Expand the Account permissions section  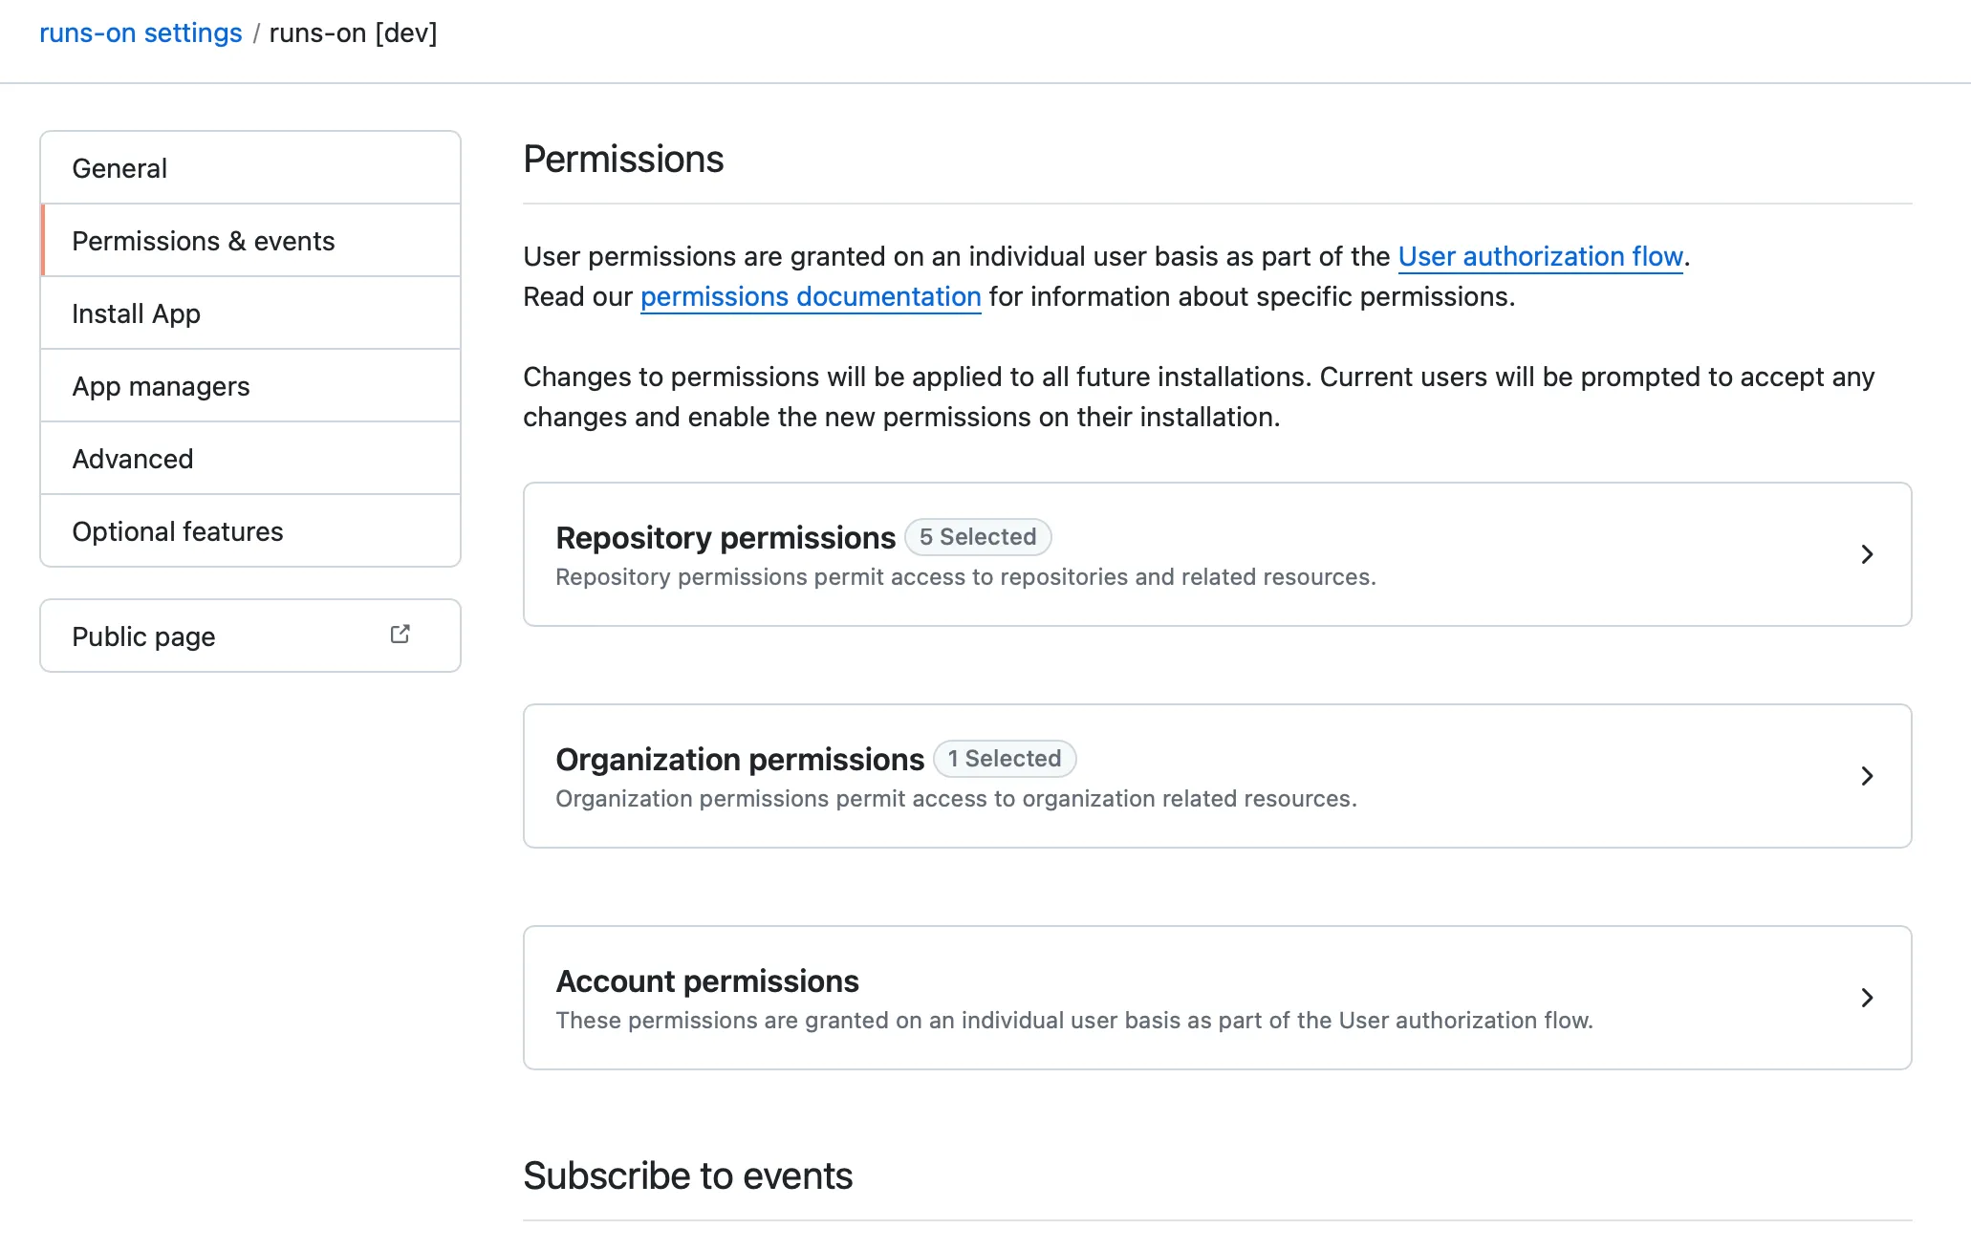pos(1217,998)
